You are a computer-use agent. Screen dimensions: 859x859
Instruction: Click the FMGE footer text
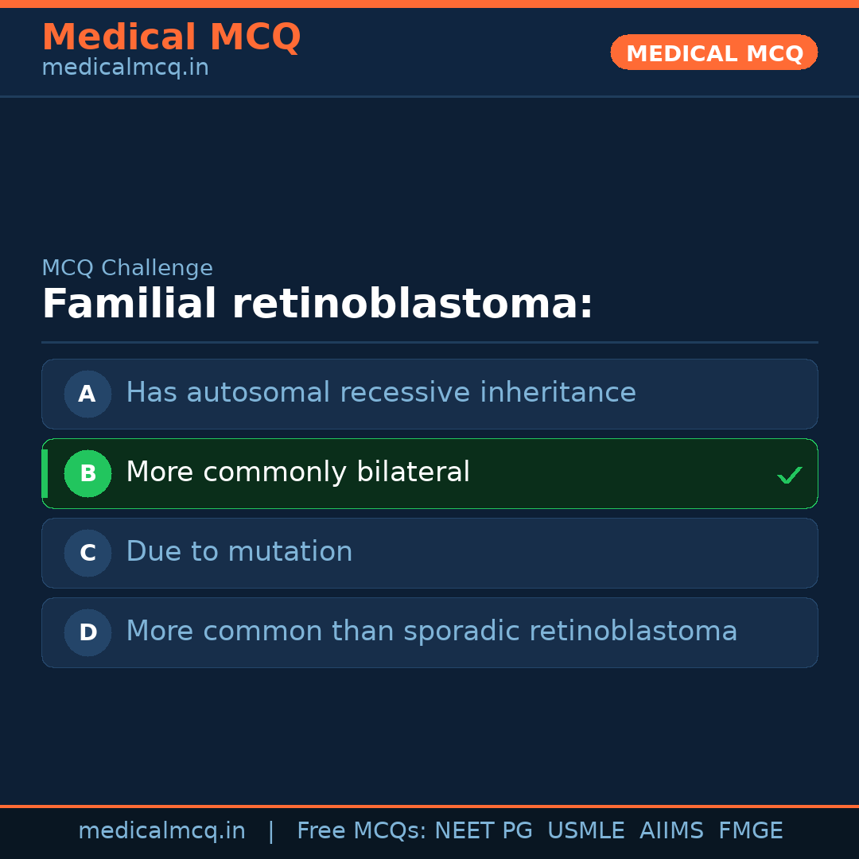[751, 831]
